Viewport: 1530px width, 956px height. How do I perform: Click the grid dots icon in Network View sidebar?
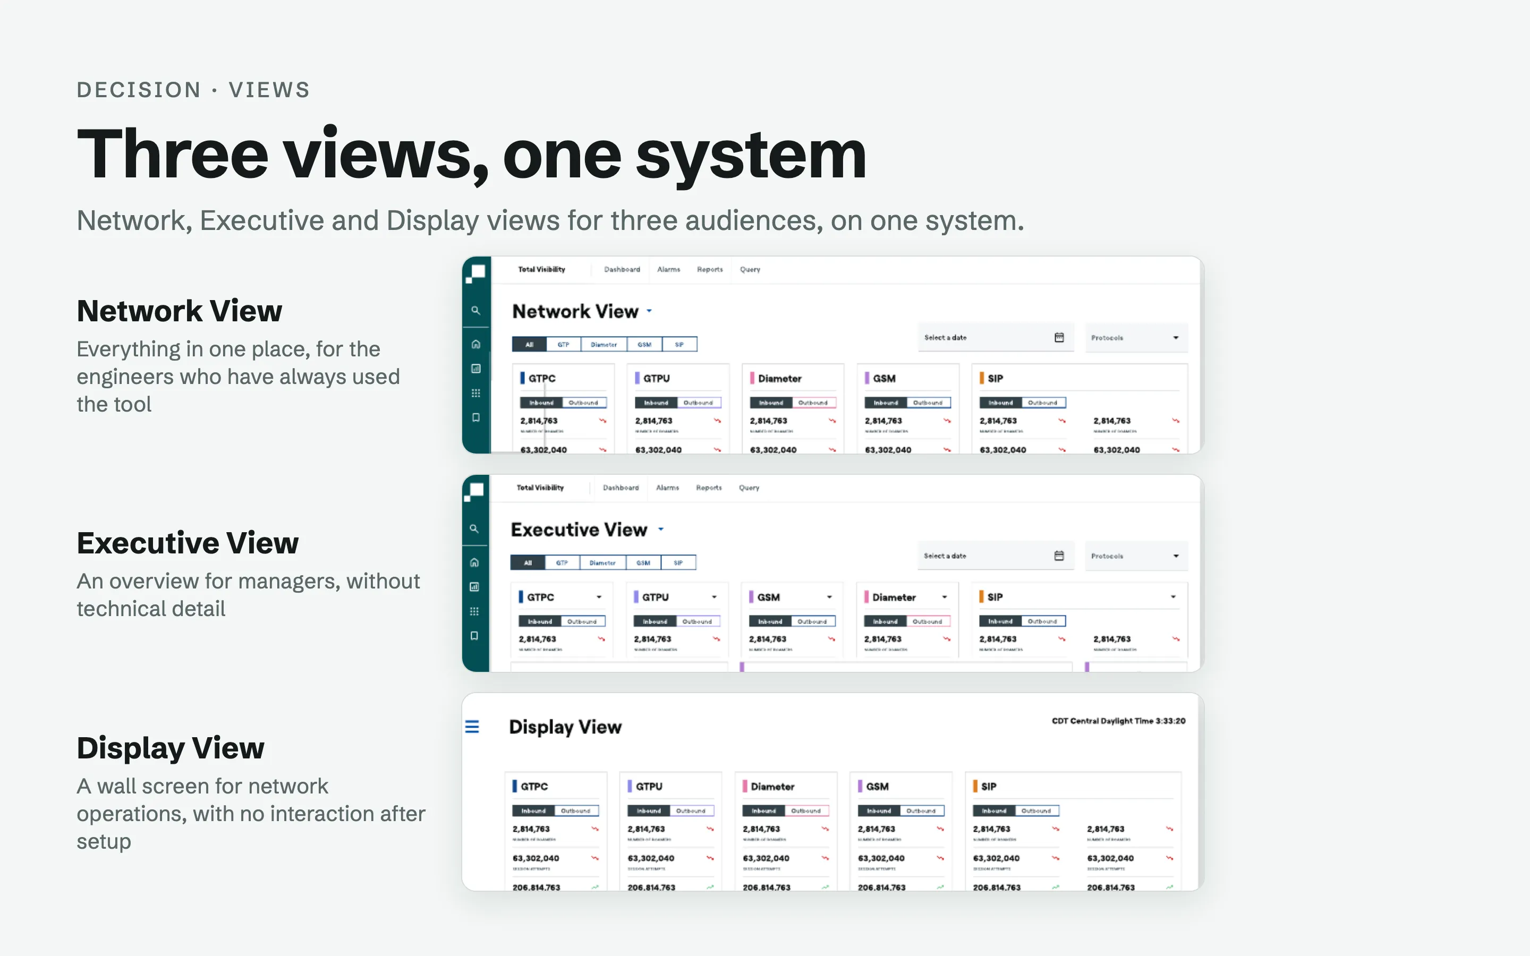(475, 393)
